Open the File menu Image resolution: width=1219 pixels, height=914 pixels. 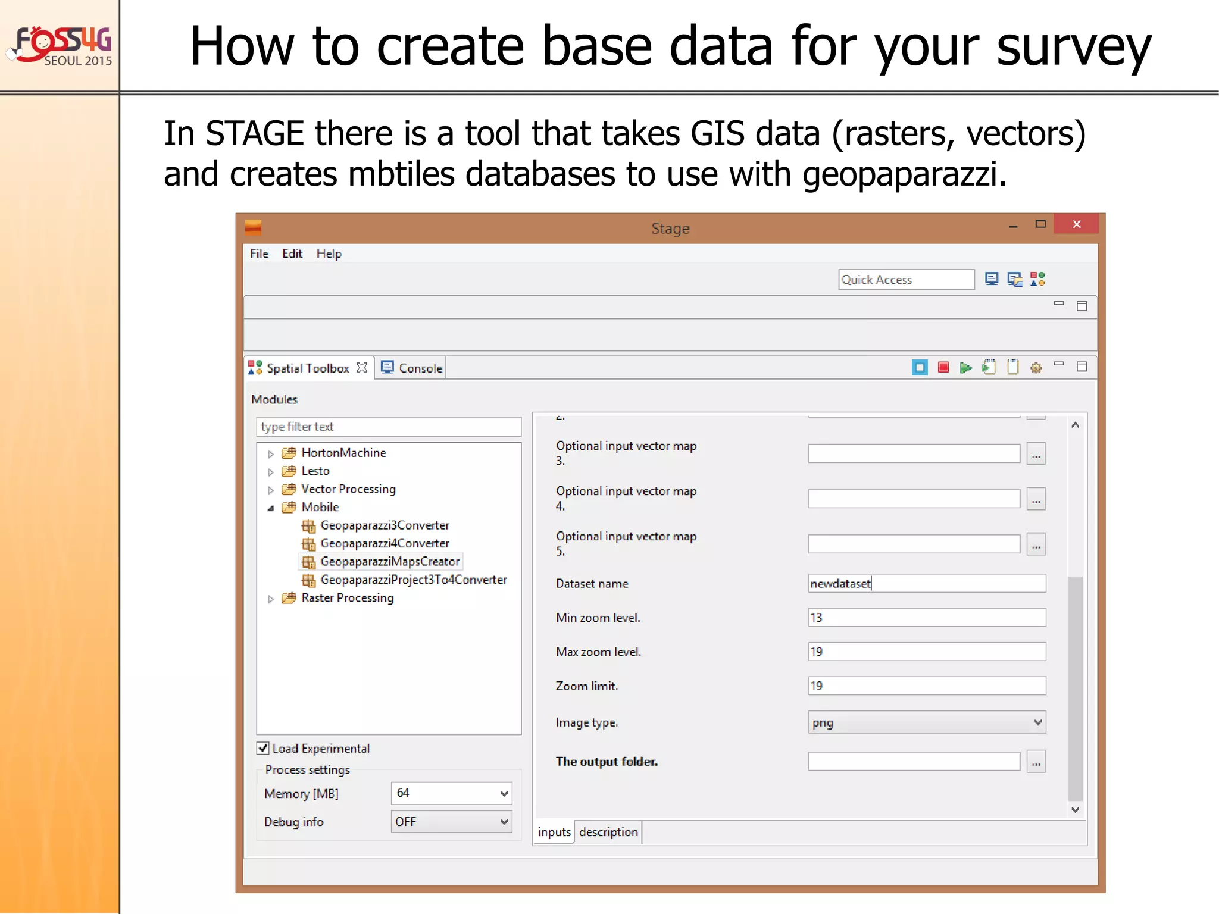[259, 253]
